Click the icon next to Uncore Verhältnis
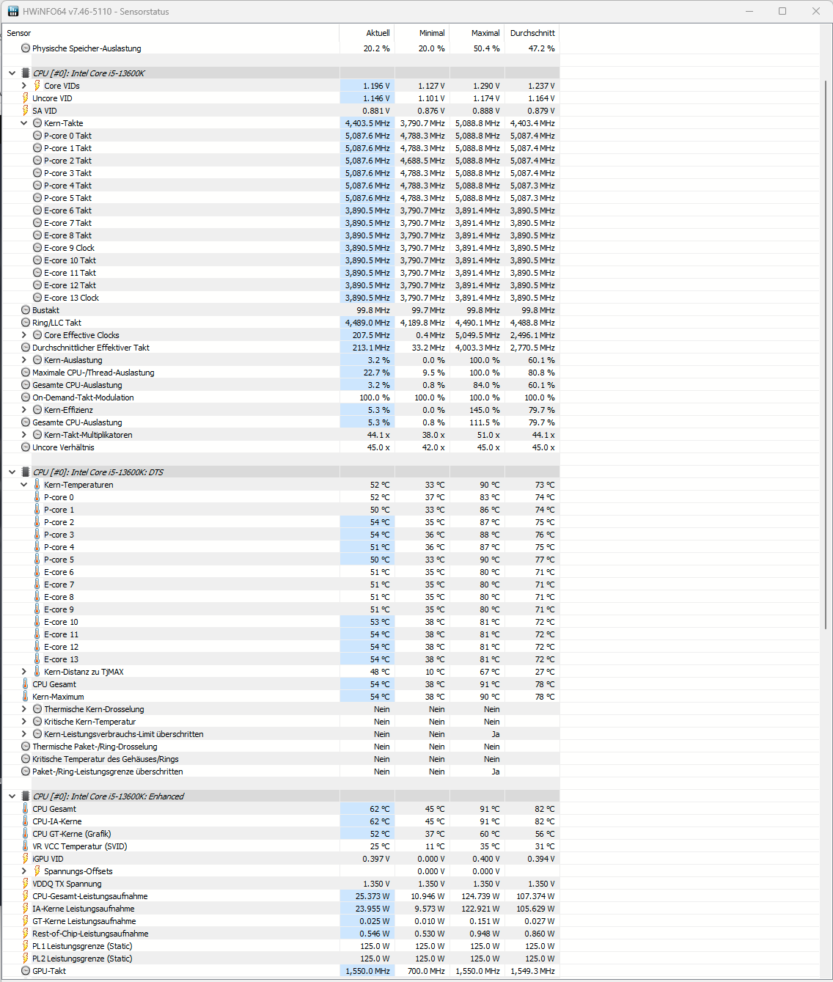This screenshot has width=833, height=982. click(x=26, y=447)
